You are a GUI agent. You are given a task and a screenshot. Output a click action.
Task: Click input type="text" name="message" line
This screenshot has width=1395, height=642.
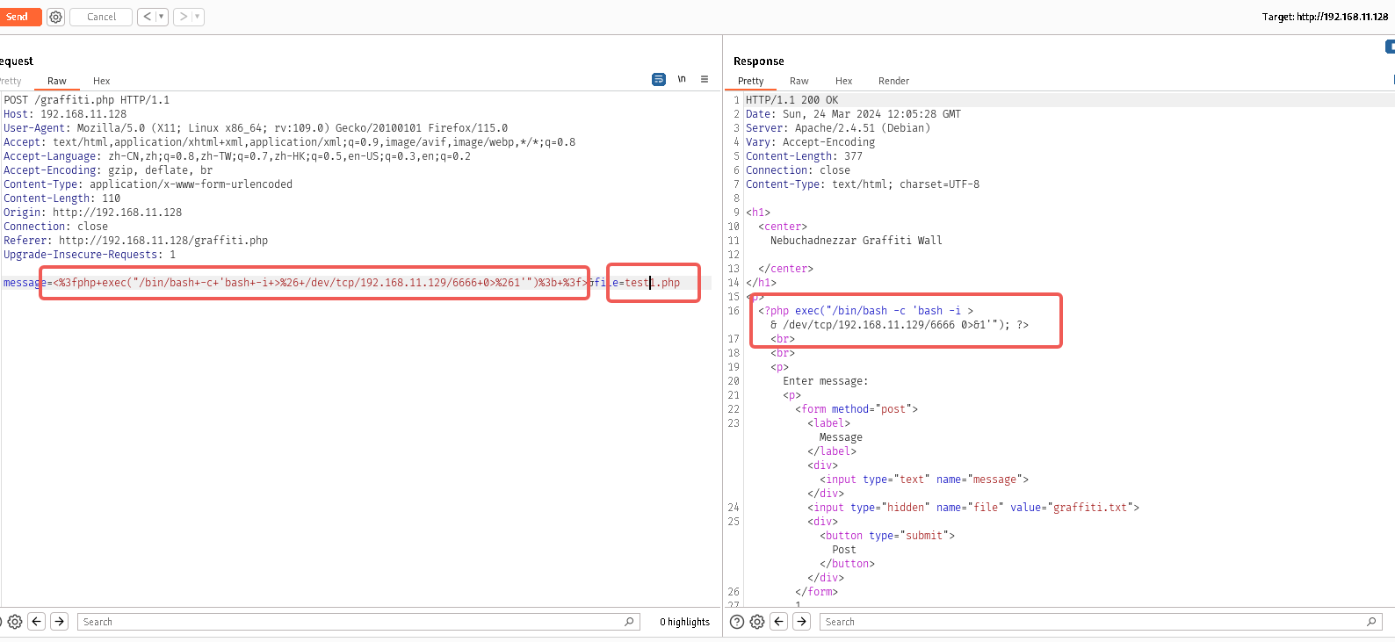coord(924,480)
